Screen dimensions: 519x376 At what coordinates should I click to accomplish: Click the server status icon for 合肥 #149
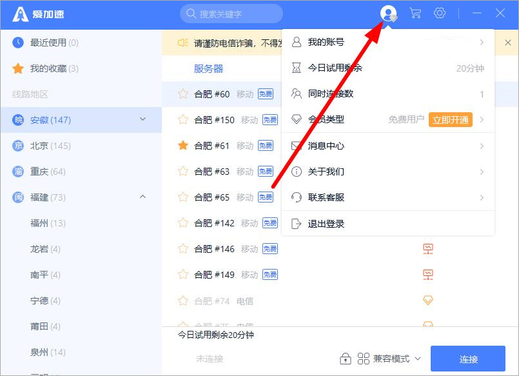point(428,275)
